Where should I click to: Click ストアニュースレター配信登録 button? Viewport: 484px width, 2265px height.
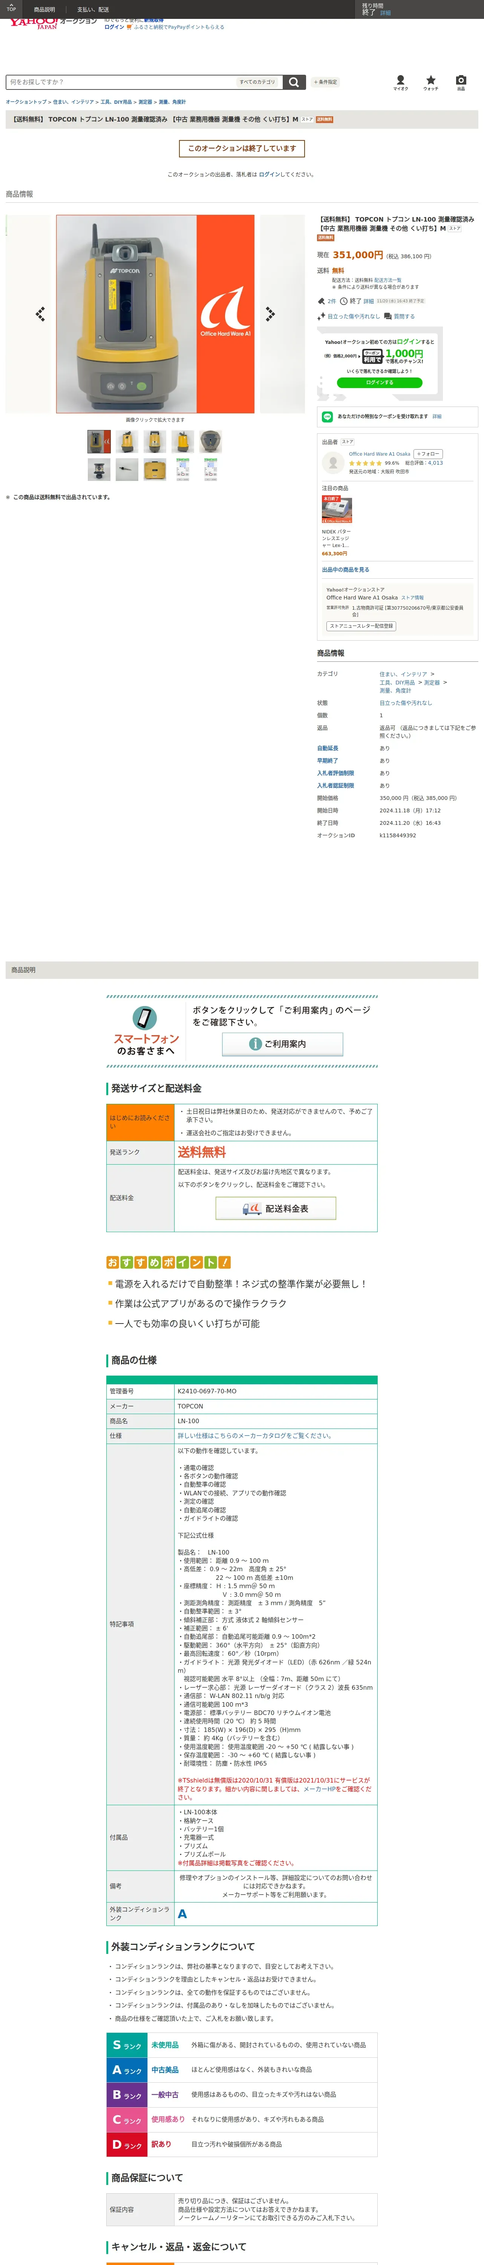point(362,626)
